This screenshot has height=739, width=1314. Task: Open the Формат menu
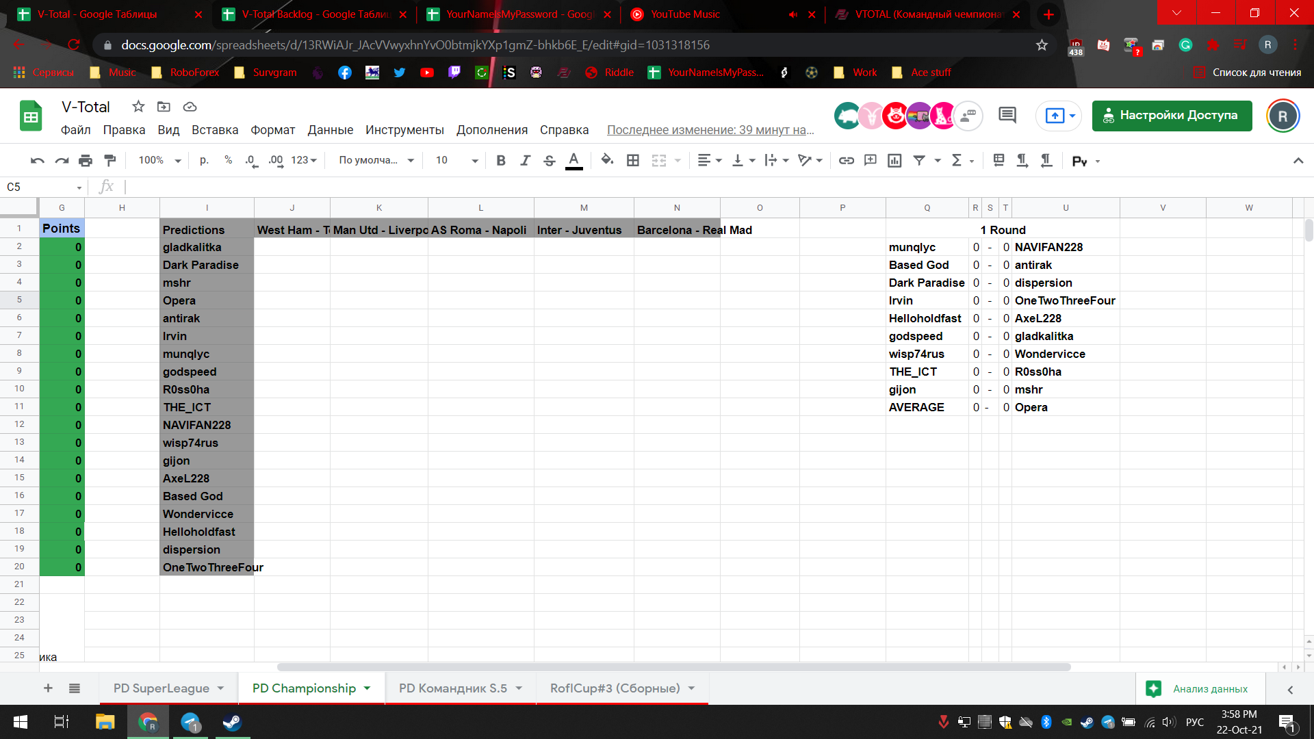click(x=272, y=130)
